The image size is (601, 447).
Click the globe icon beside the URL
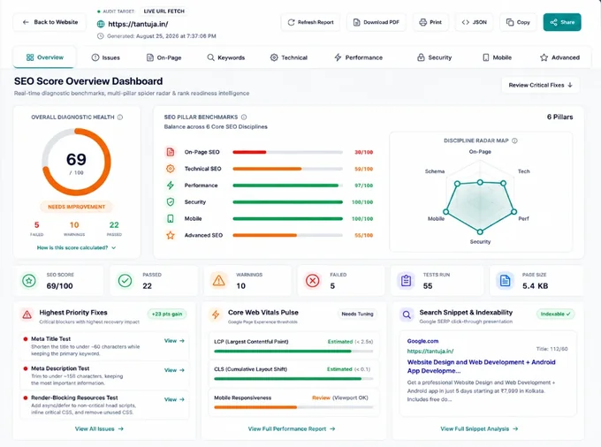[x=101, y=24]
